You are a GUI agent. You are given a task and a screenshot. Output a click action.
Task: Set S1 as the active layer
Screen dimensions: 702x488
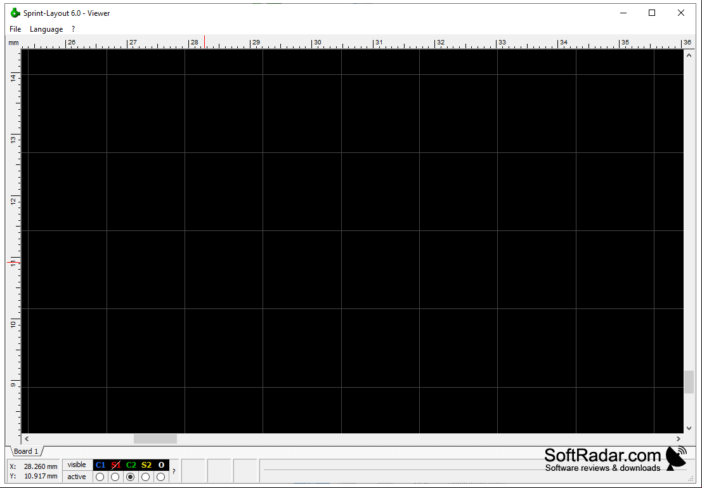115,477
